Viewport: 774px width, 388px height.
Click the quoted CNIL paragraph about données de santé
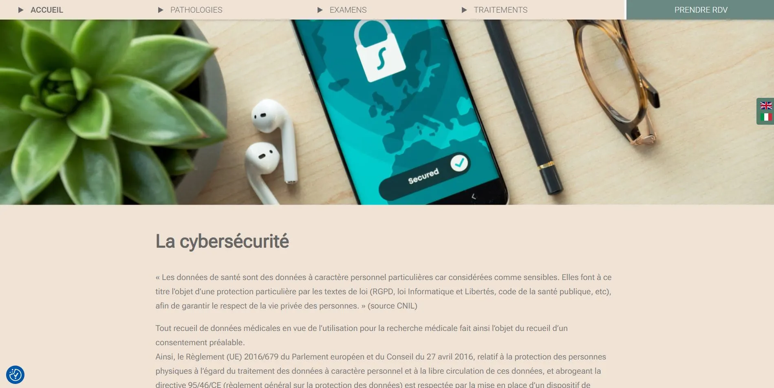coord(384,291)
